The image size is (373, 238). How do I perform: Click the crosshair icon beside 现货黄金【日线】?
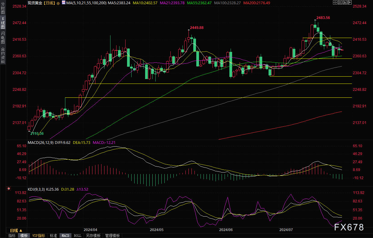(x=58, y=3)
